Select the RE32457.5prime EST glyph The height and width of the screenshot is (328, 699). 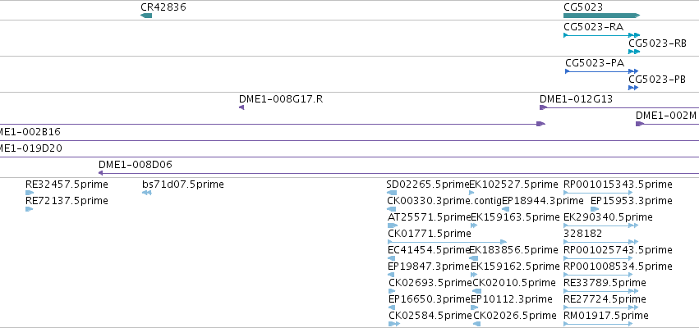pyautogui.click(x=30, y=193)
